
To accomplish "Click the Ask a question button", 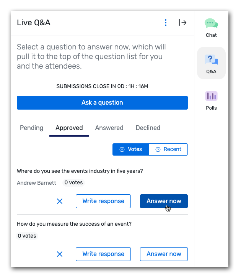I will [x=102, y=103].
